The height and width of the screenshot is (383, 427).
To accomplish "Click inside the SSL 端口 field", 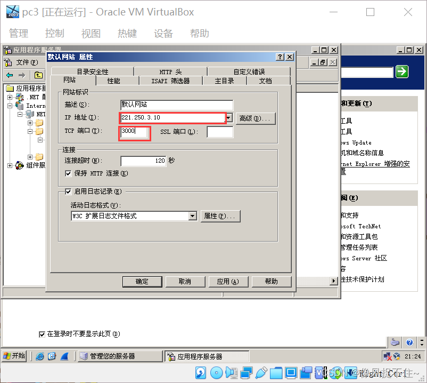I will [220, 132].
